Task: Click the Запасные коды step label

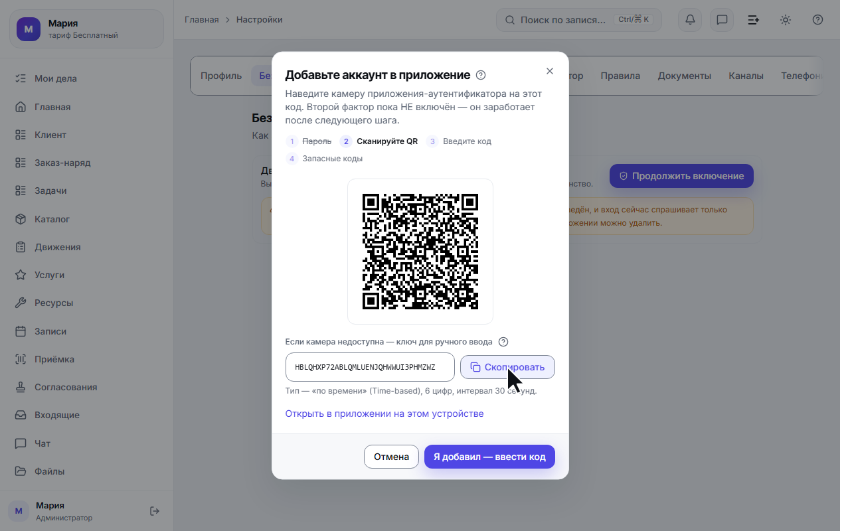Action: pyautogui.click(x=333, y=159)
